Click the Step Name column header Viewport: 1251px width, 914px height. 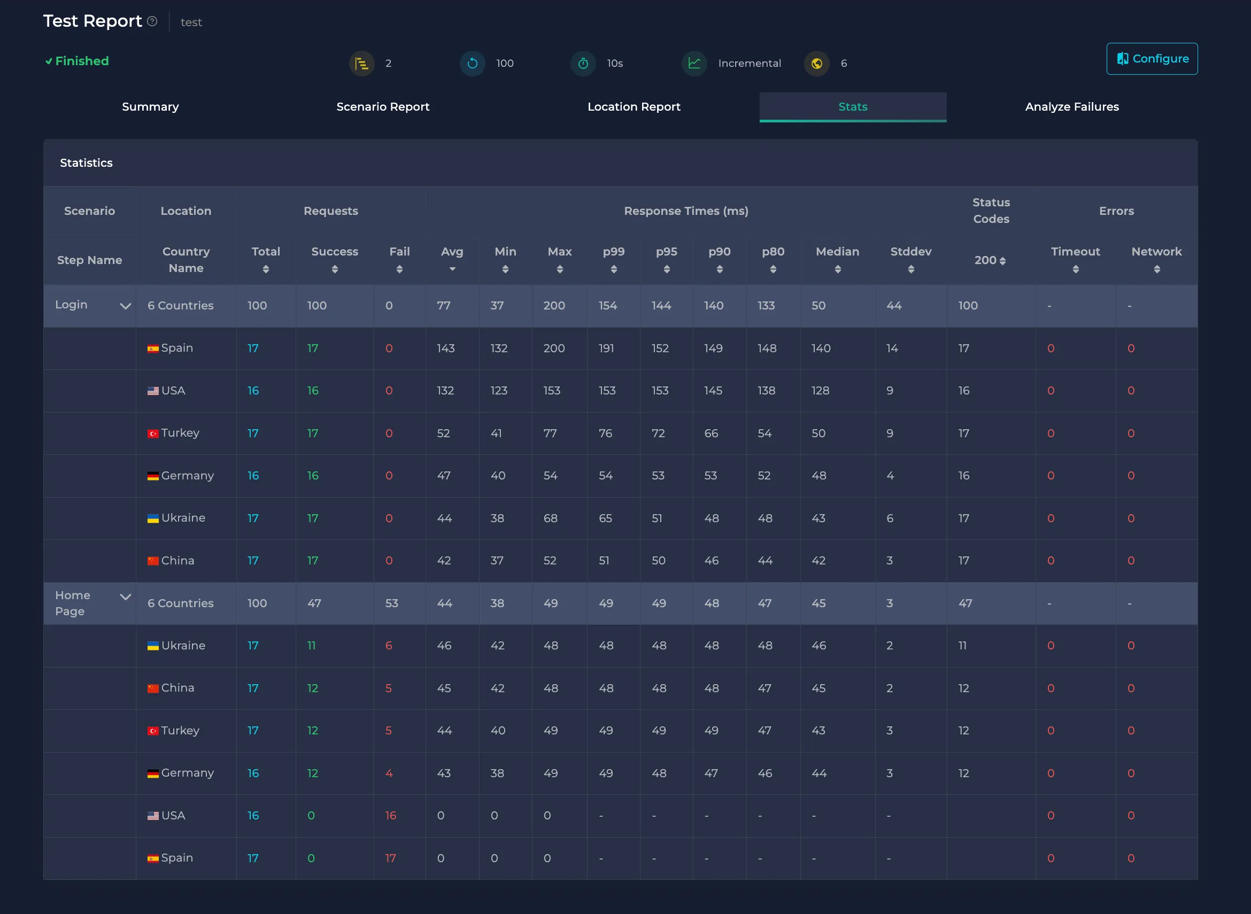click(x=90, y=260)
